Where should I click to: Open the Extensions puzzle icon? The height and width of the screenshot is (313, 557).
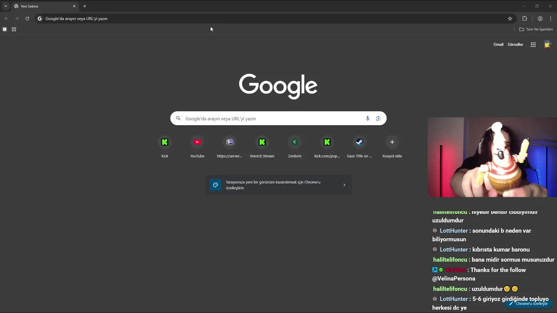(x=524, y=18)
